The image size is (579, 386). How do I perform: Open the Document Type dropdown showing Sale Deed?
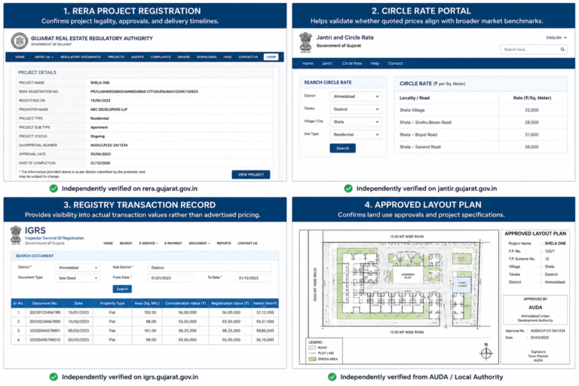pyautogui.click(x=78, y=278)
